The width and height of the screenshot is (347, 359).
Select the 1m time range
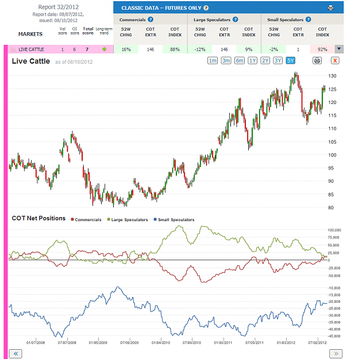coord(213,61)
